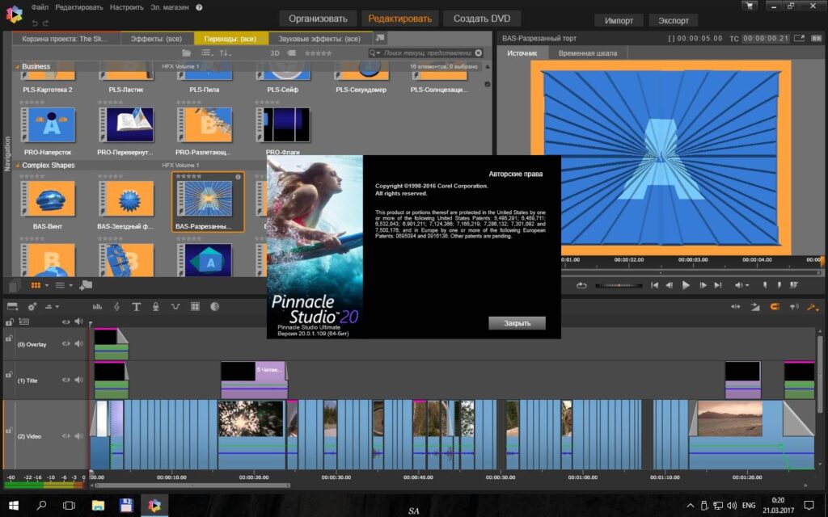Switch to Временная шкала player tab

click(x=588, y=53)
